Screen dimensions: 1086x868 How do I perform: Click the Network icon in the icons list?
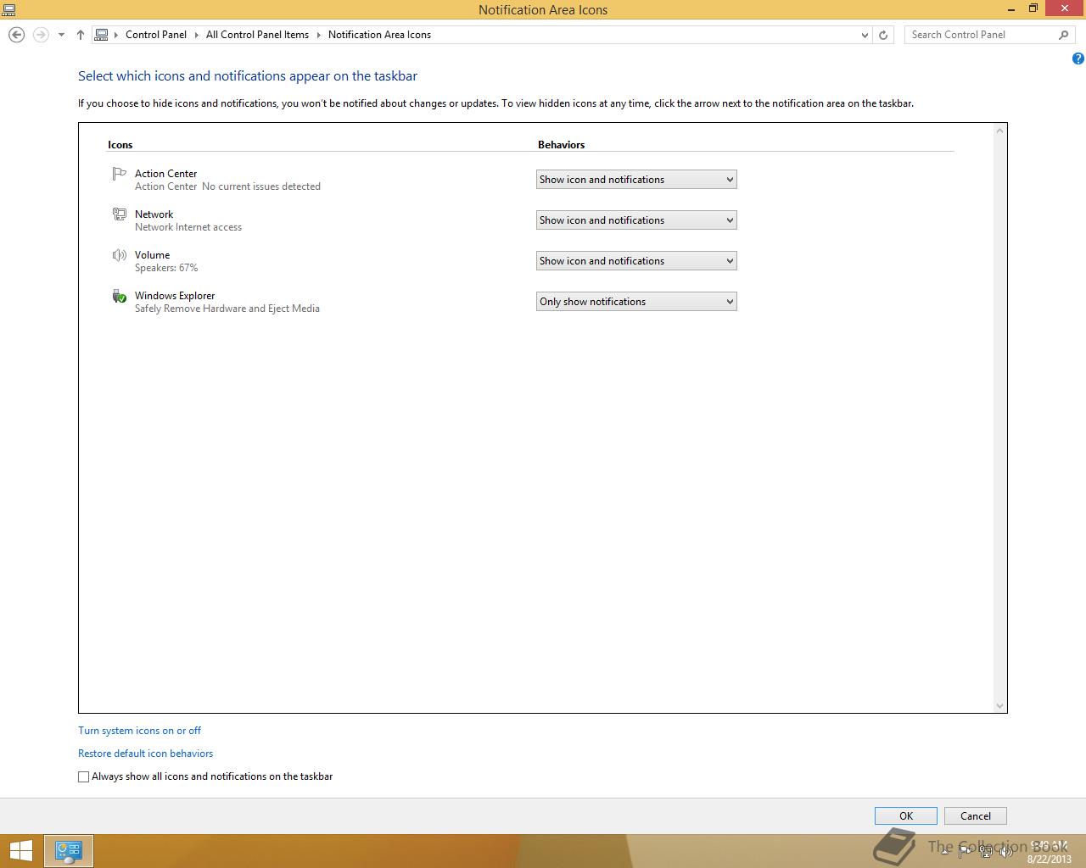coord(120,214)
